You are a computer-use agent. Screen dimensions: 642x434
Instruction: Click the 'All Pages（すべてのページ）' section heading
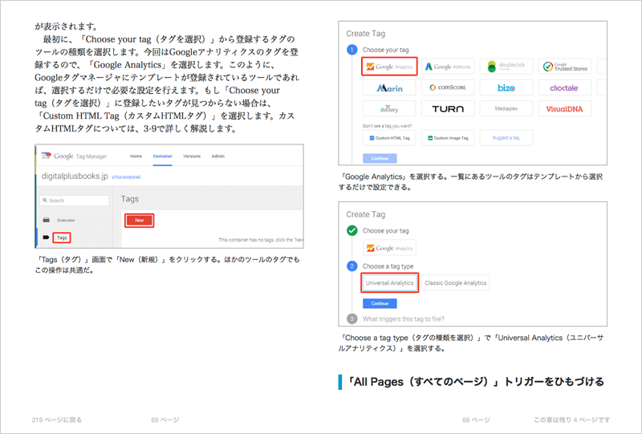tap(475, 382)
